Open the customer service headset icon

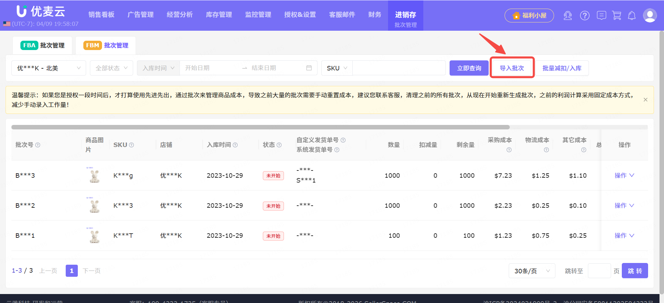point(568,16)
